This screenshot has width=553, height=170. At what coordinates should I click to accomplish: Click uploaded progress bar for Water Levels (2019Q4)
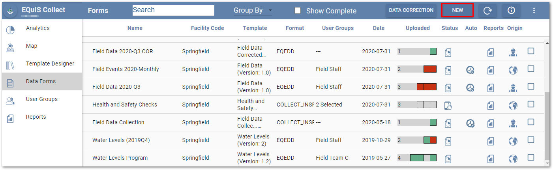pos(417,140)
